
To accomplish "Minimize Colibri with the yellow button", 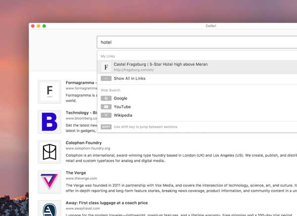I will 39,26.
